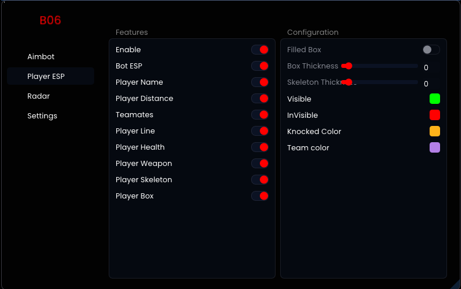Disable the Bot ESP toggle

(260, 66)
